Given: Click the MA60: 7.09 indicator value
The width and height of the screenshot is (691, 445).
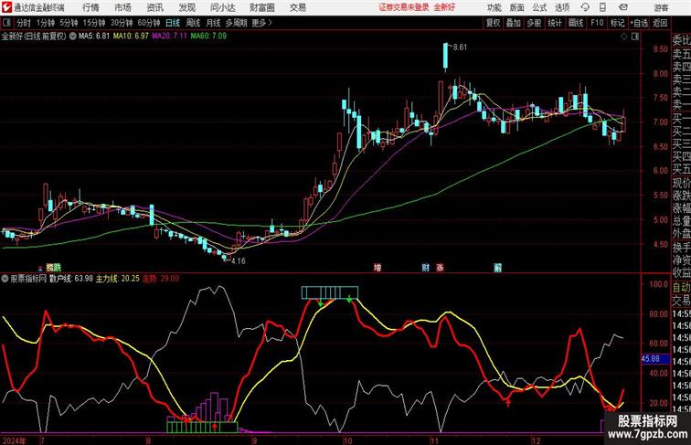Looking at the screenshot, I should coord(208,37).
